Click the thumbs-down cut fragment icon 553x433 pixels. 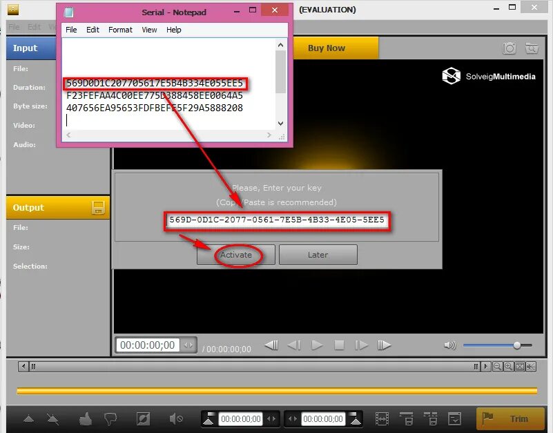pos(110,419)
